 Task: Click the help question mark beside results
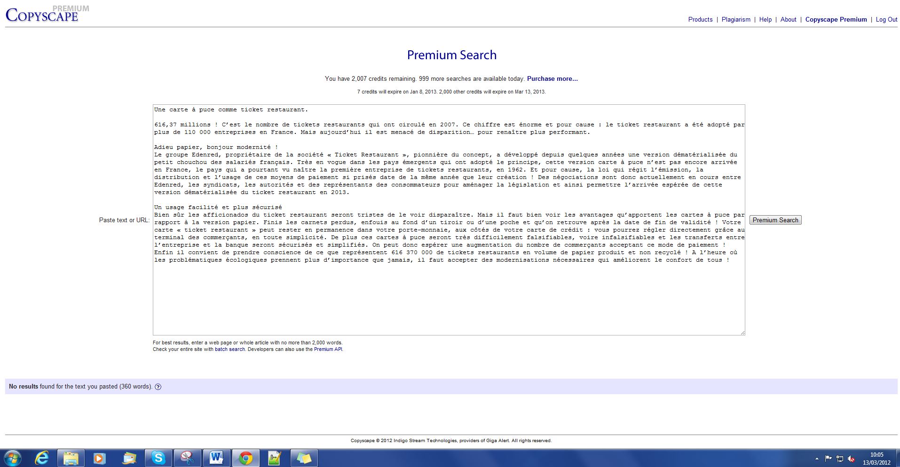158,387
